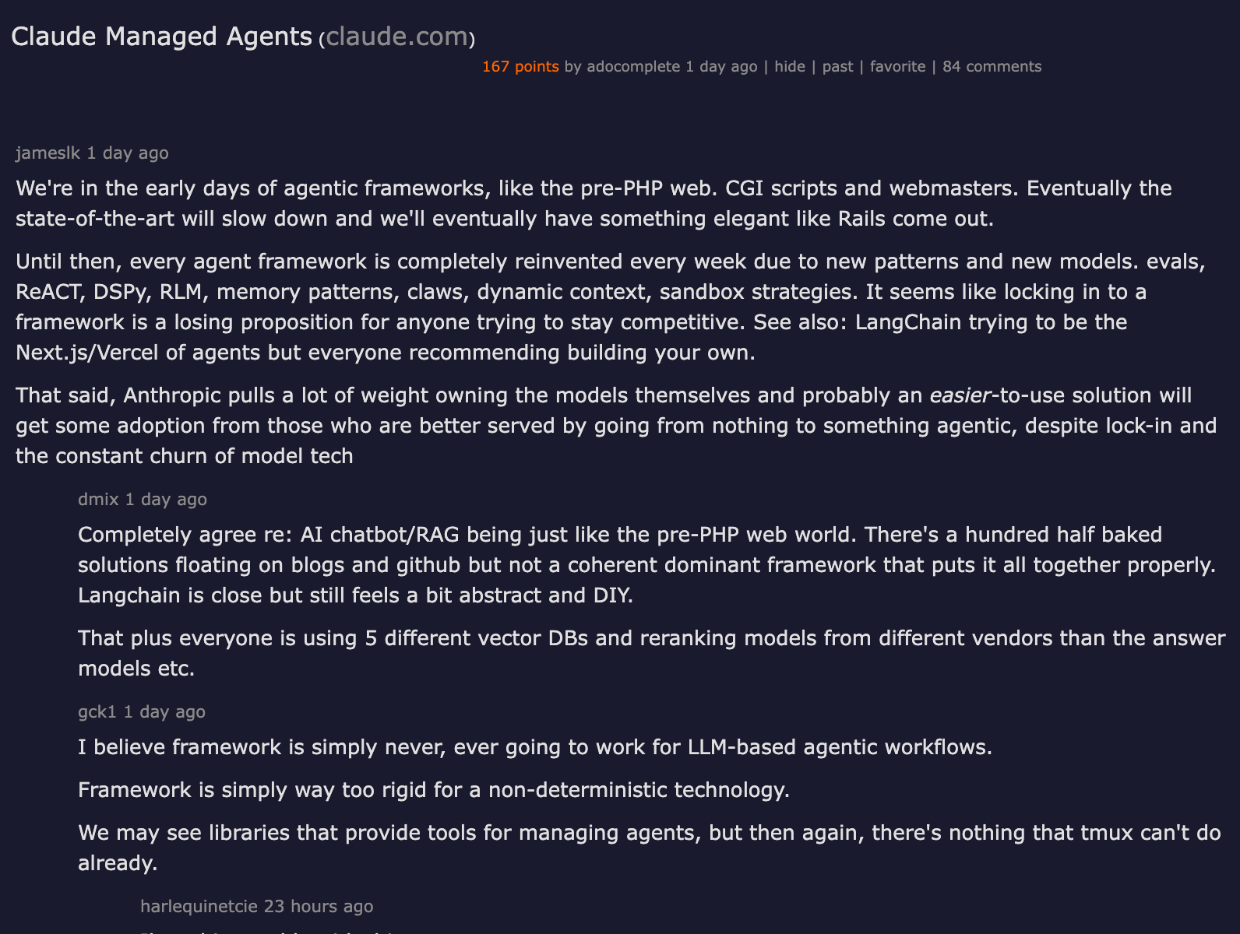Image resolution: width=1240 pixels, height=934 pixels.
Task: Click the 167 points score text
Action: (x=520, y=66)
